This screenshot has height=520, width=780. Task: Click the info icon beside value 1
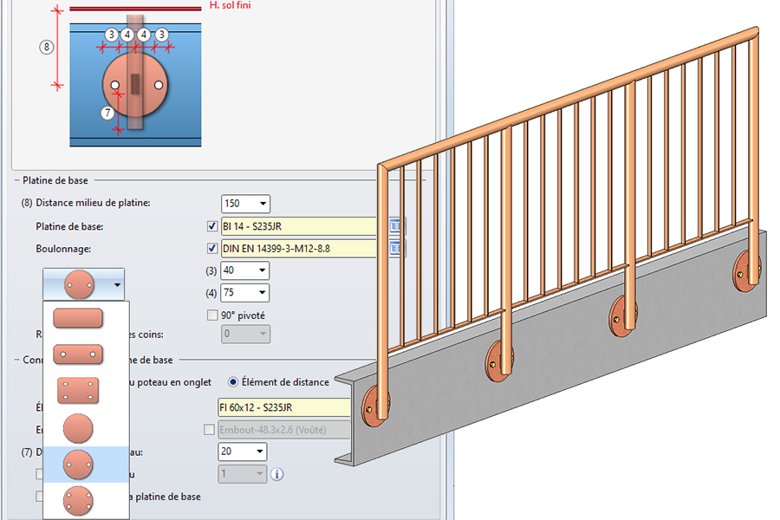coord(277,474)
